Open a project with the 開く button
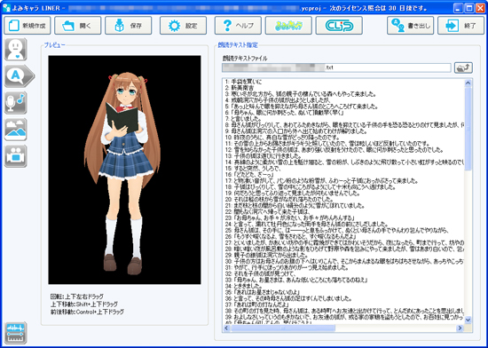Image resolution: width=488 pixels, height=348 pixels. [x=77, y=26]
